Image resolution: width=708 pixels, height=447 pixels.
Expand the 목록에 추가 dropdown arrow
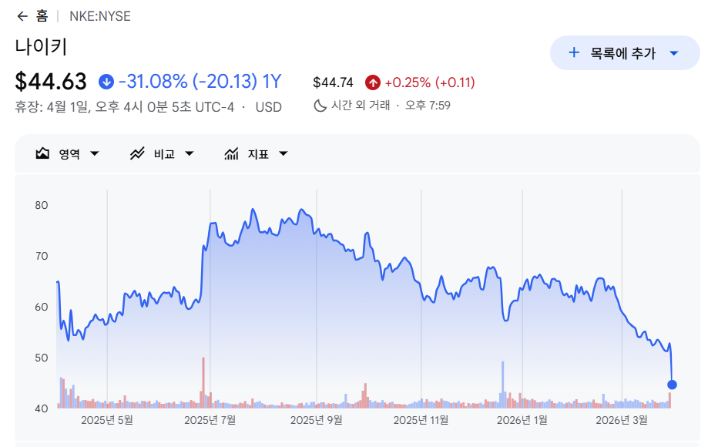click(x=674, y=53)
